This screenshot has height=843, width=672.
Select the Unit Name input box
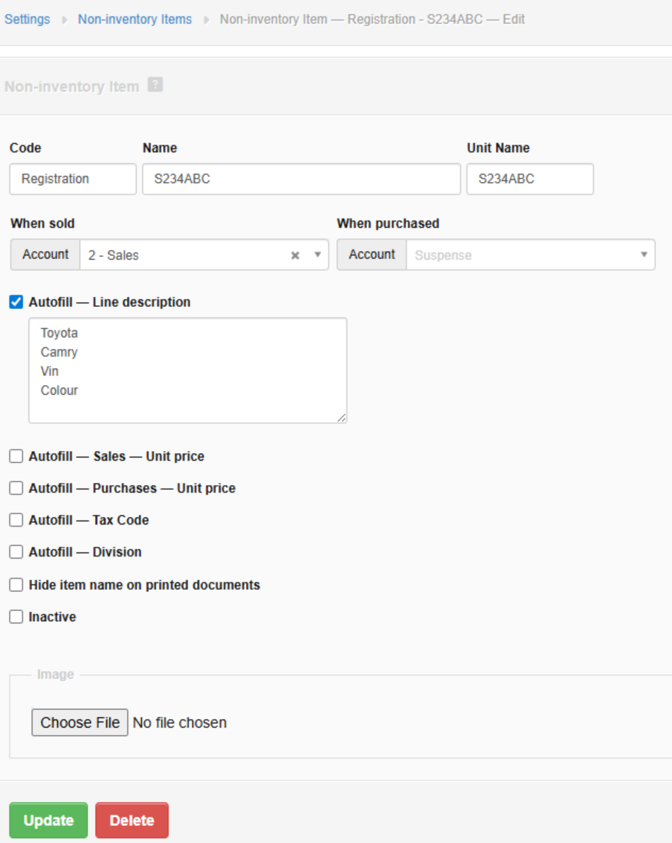coord(530,179)
